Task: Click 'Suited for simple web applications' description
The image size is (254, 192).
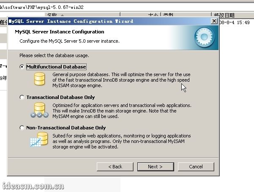Action: click(x=121, y=141)
